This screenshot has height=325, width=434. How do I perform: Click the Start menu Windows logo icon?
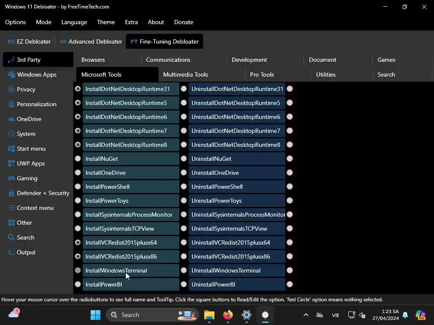11,149
